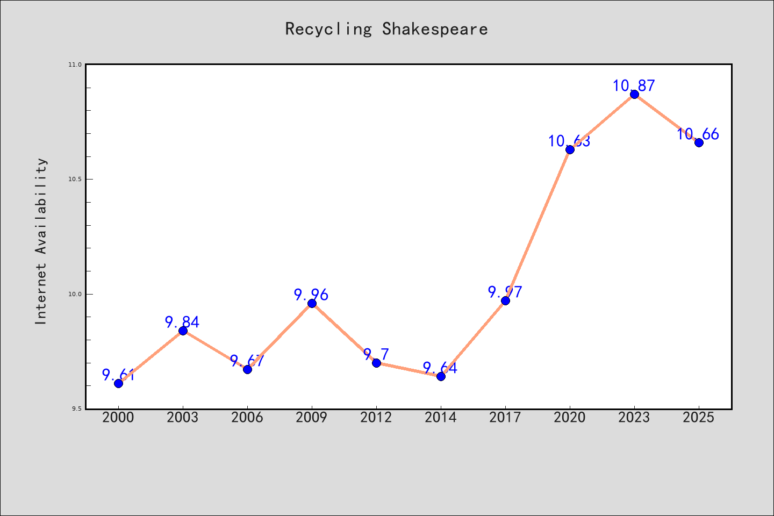The image size is (774, 516).
Task: Select the data point labeled 9.84
Action: [183, 331]
